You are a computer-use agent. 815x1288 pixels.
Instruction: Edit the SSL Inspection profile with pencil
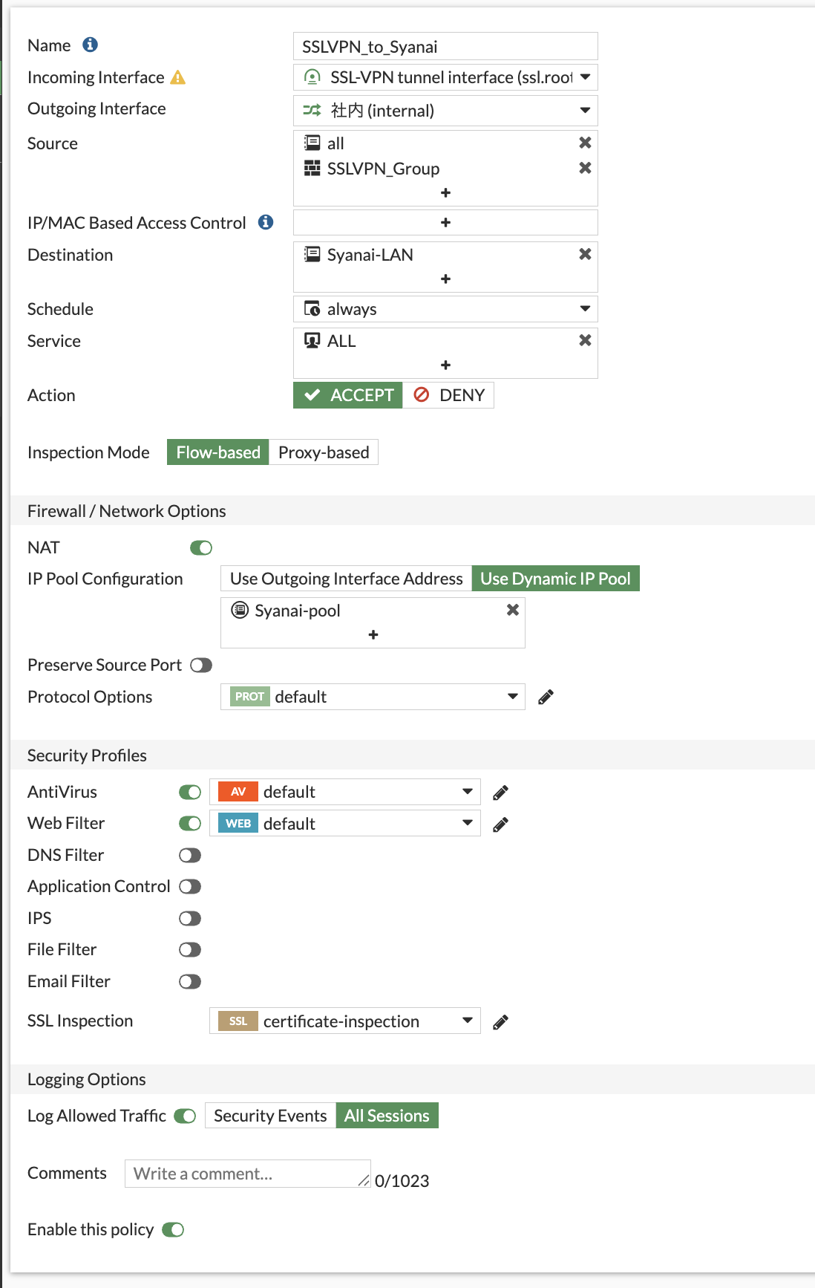pos(501,1022)
